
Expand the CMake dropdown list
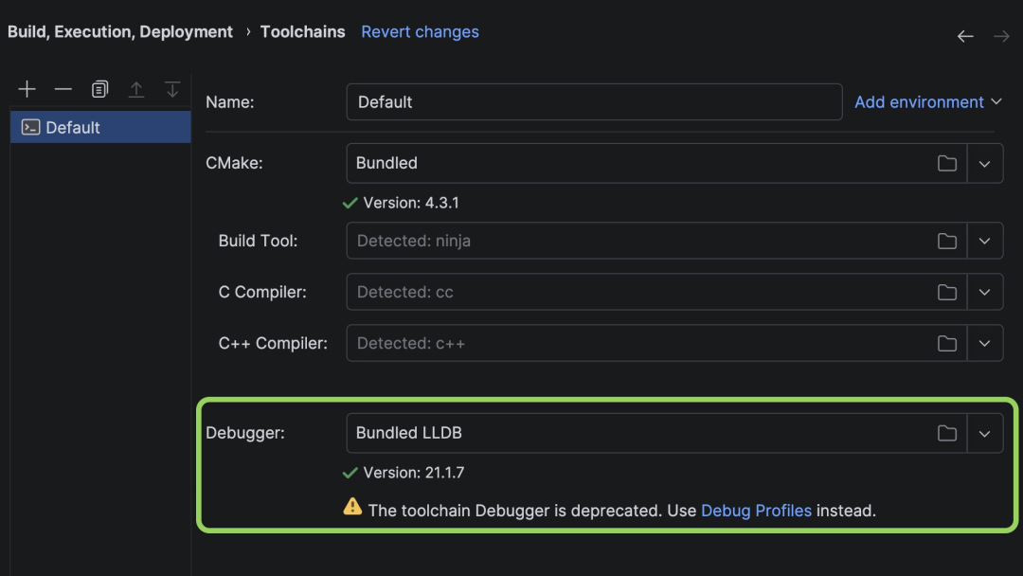pyautogui.click(x=984, y=163)
